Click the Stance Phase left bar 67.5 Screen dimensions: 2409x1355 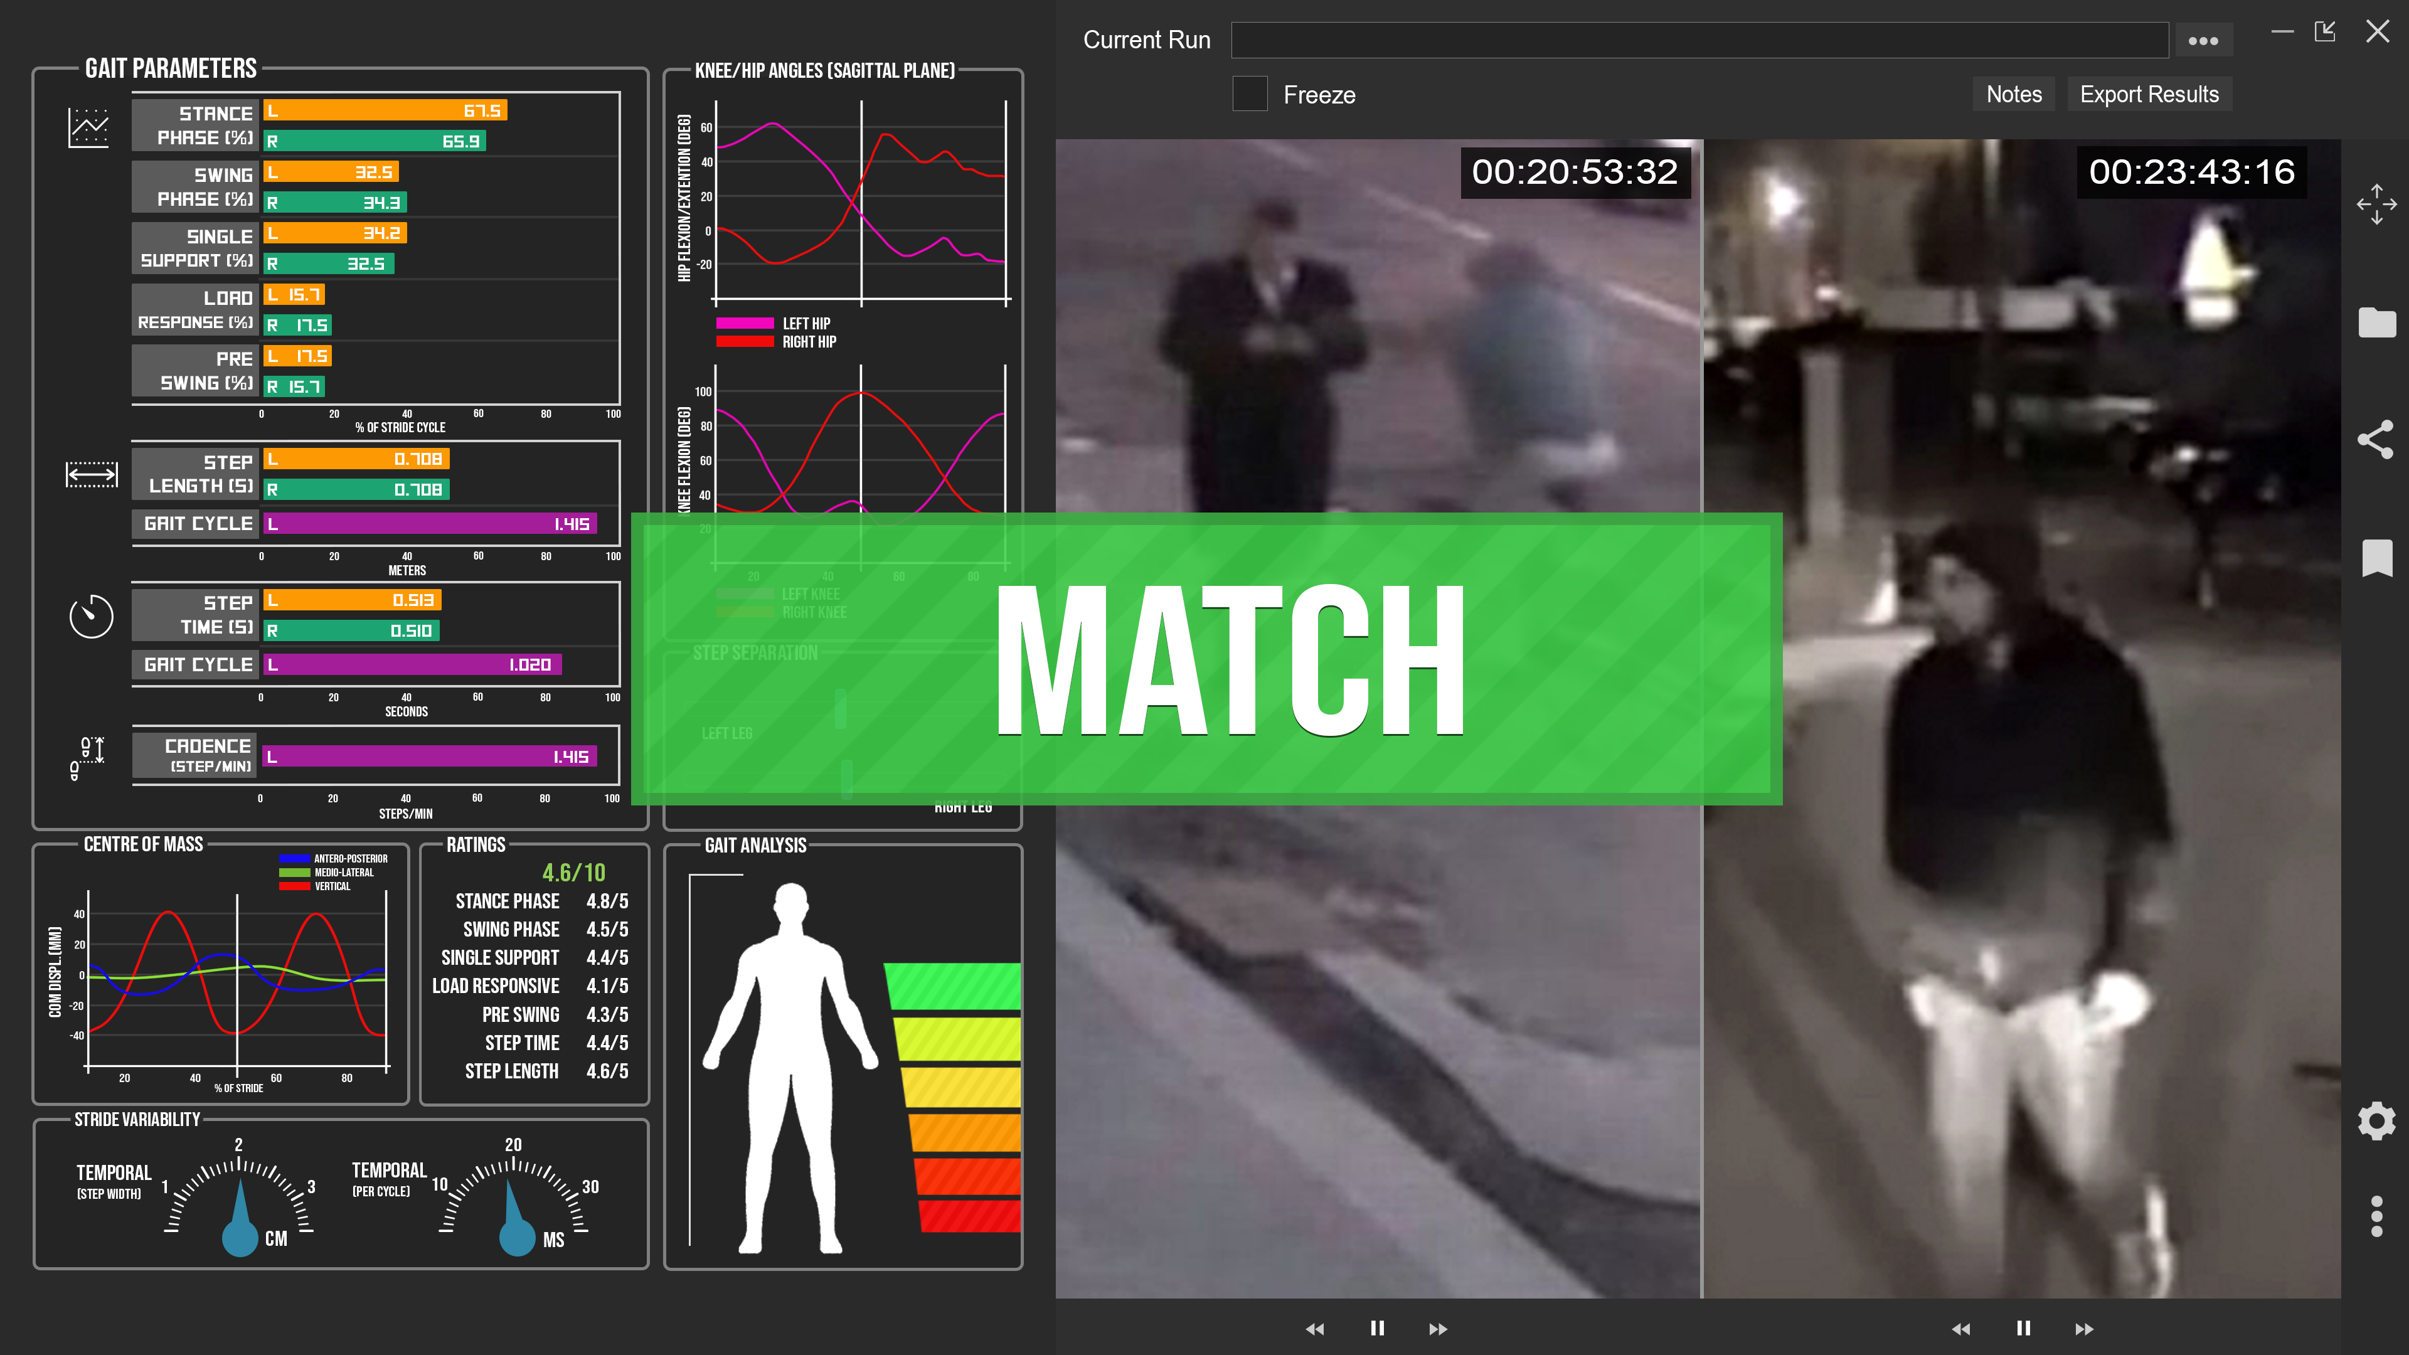(385, 110)
